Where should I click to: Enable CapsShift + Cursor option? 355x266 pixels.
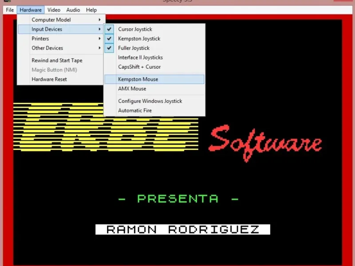pos(154,67)
